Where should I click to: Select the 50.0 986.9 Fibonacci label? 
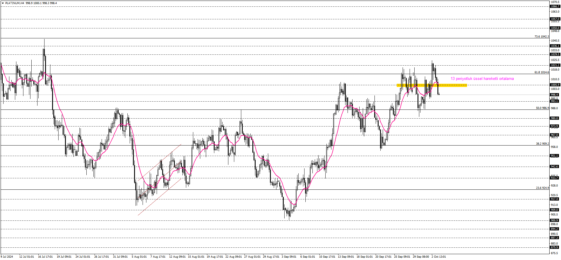(542, 108)
